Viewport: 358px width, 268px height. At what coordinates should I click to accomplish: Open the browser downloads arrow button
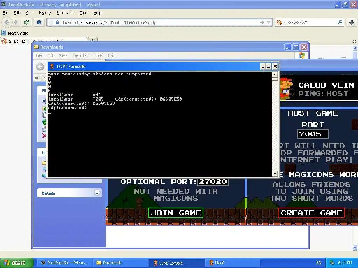352,22
